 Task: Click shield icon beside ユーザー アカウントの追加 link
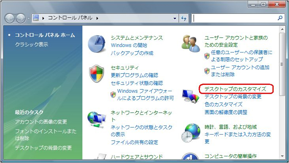pos(207,71)
